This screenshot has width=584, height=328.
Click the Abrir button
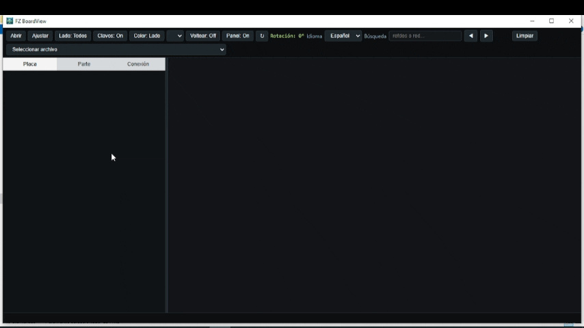click(x=16, y=36)
